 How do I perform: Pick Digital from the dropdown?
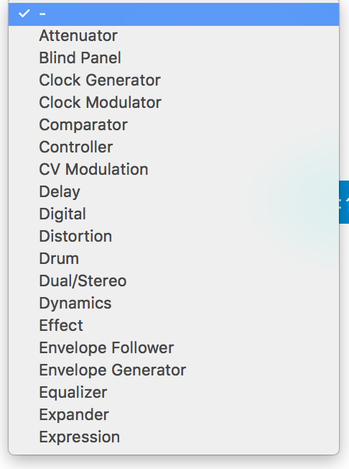pyautogui.click(x=174, y=214)
